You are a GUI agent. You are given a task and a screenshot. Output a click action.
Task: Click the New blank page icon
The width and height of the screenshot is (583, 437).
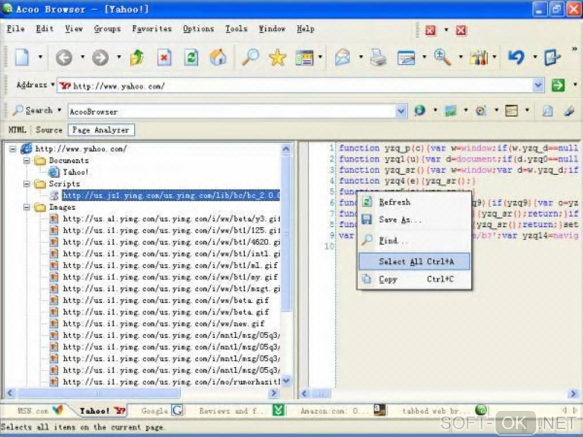tap(22, 57)
